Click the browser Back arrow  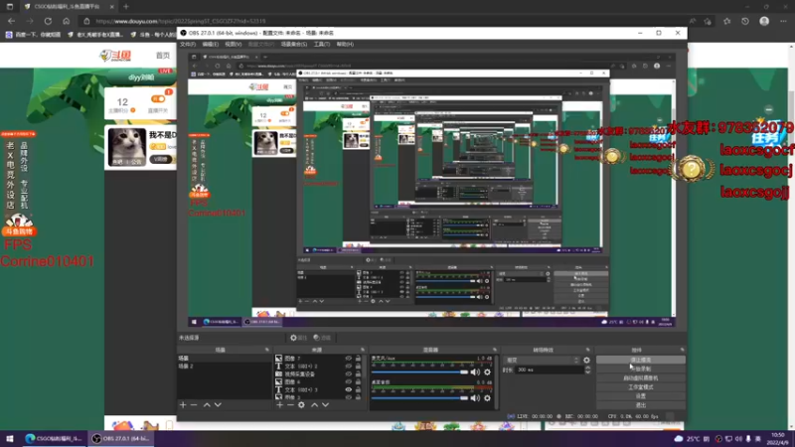(11, 21)
